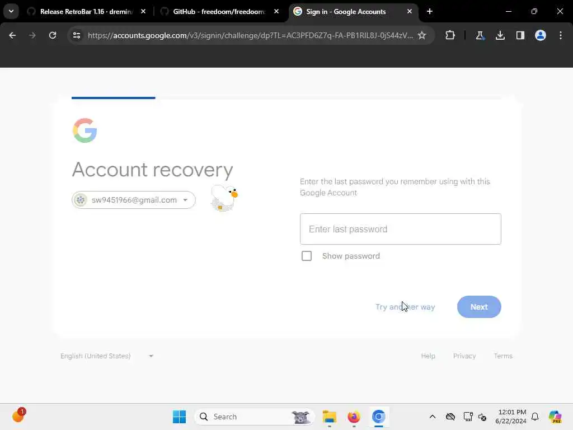
Task: Toggle the browser side panel
Action: 520,35
